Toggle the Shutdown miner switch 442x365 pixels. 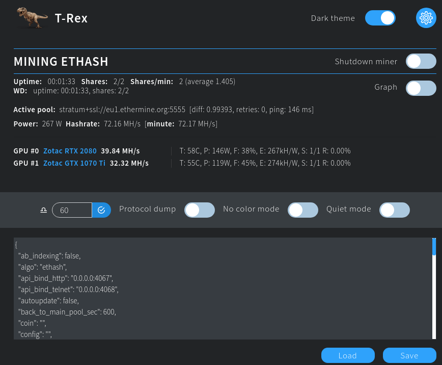click(x=421, y=62)
